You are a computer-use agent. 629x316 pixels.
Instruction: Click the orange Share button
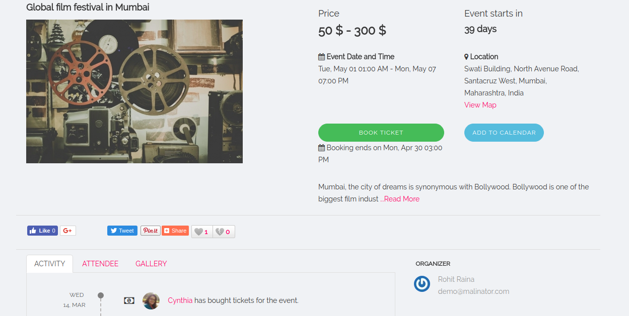[x=175, y=231]
